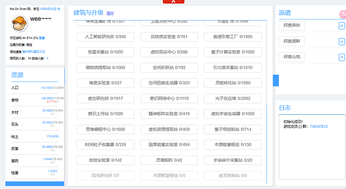This screenshot has height=189, width=346.
Task: Click the mushroom avatar picture
Action: pos(19,24)
